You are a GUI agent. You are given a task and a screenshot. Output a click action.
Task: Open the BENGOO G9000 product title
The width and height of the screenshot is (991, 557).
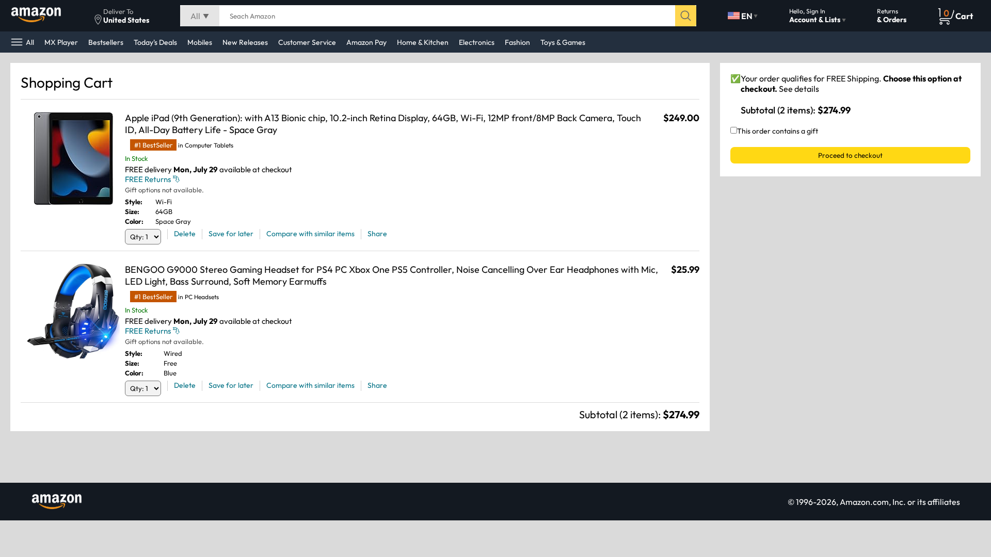391,275
